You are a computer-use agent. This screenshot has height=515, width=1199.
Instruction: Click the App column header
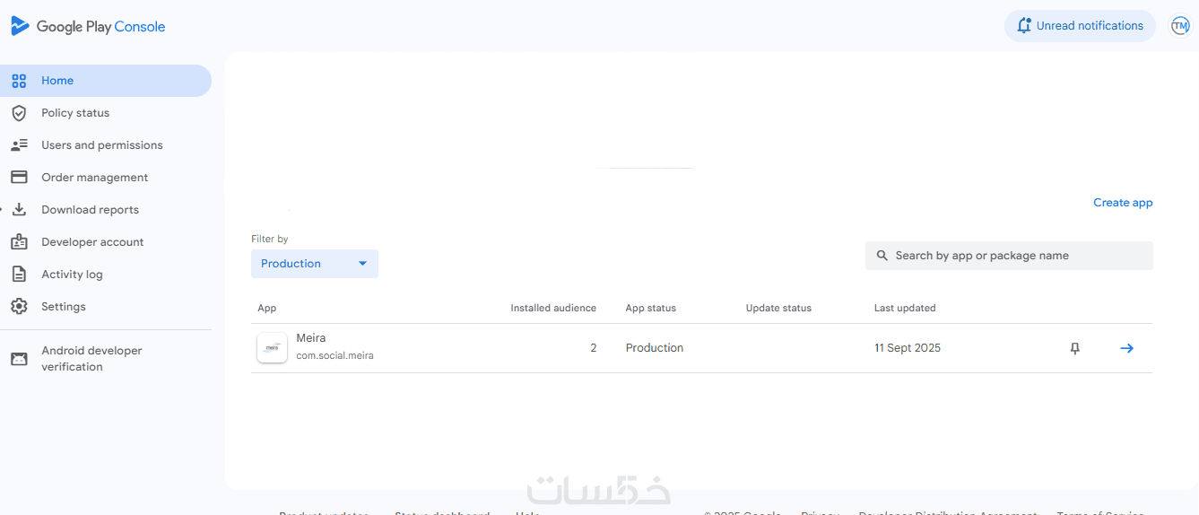tap(267, 308)
